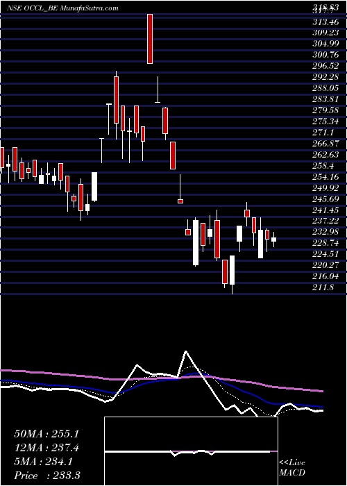
Task: Select the 241.45 price axis label
Action: [x=325, y=210]
